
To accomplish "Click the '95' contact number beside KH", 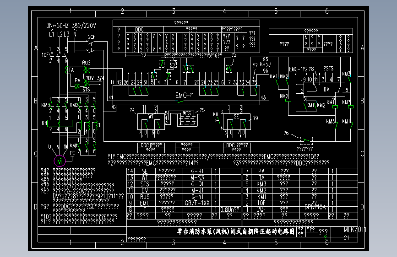I will pos(265,59).
